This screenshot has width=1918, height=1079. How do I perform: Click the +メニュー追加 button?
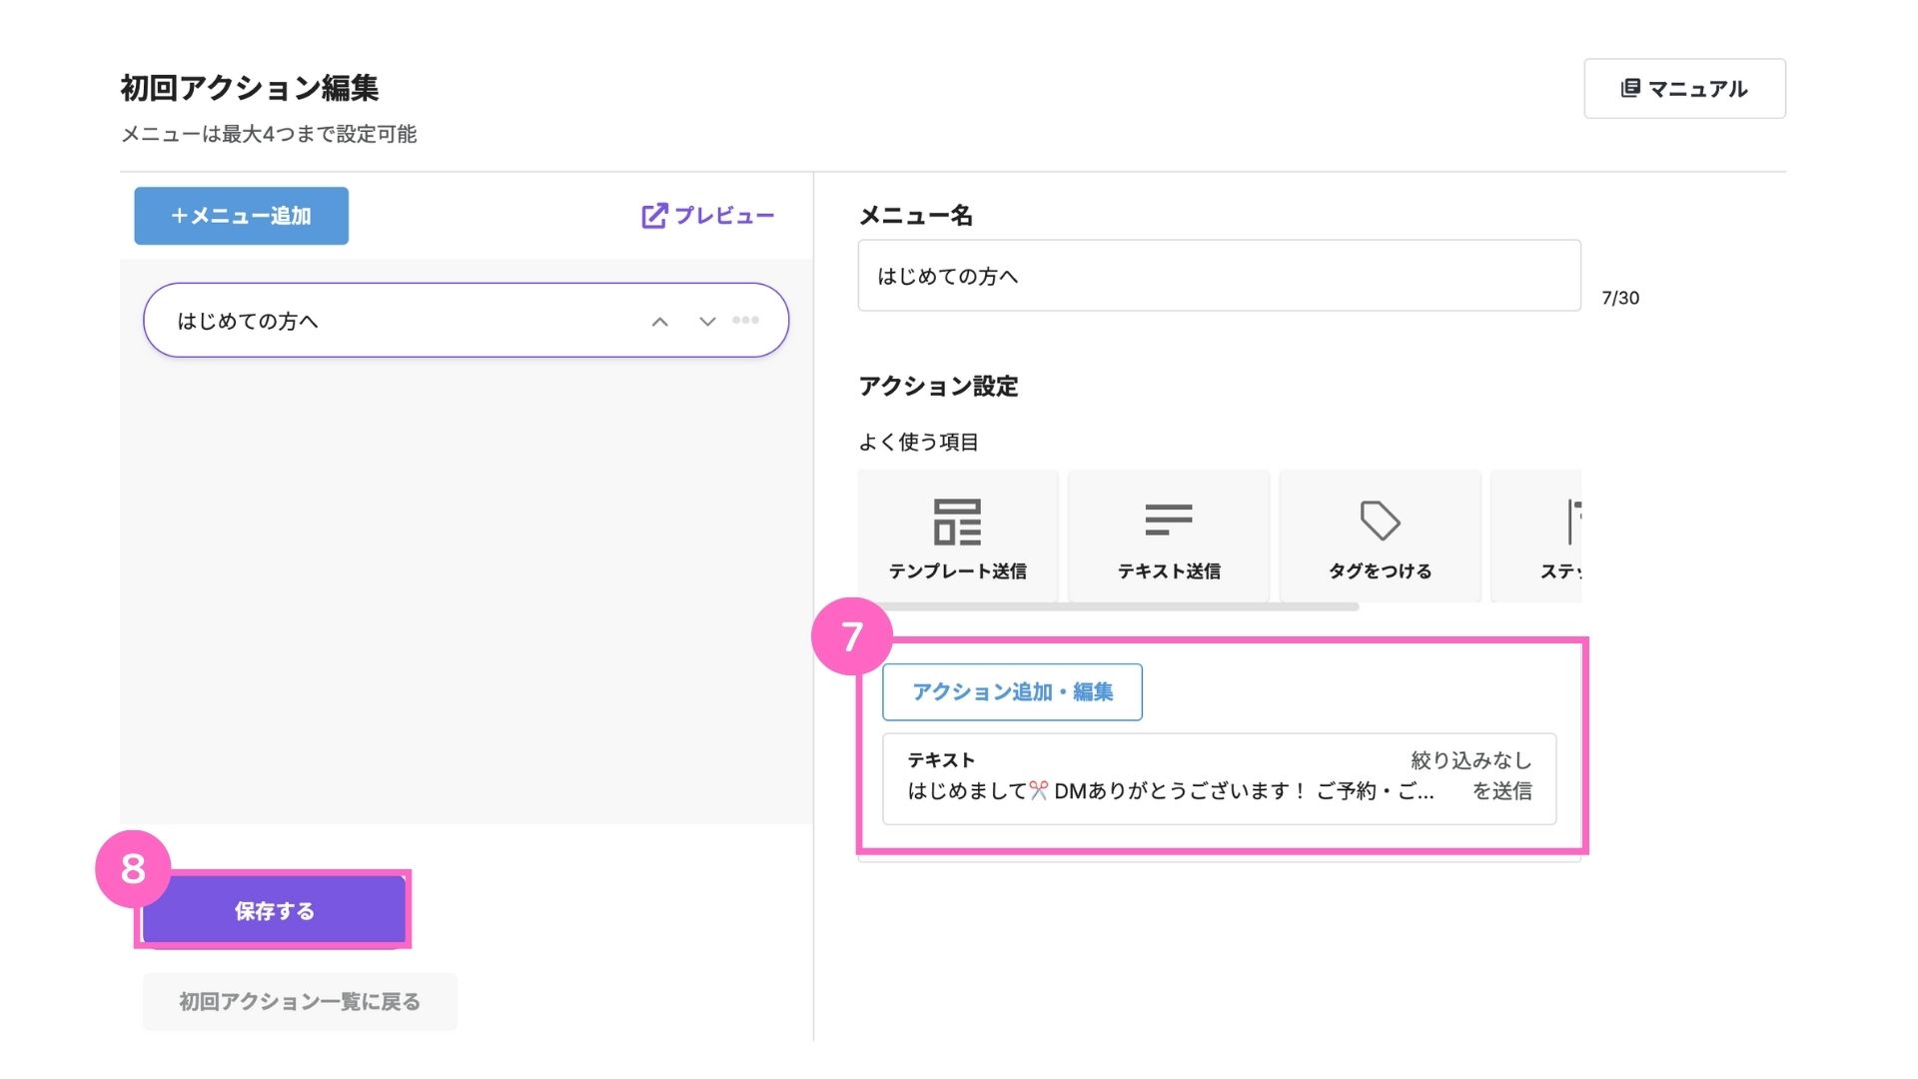click(x=242, y=216)
